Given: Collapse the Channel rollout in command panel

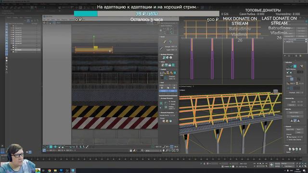Looking at the screenshot, I should [288, 126].
